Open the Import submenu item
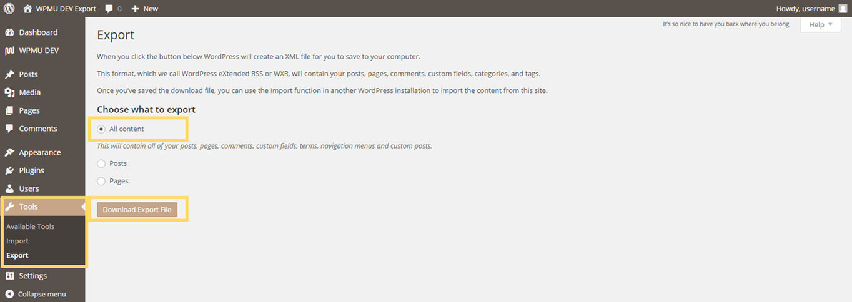Screen dimensions: 852x302 (x=17, y=241)
